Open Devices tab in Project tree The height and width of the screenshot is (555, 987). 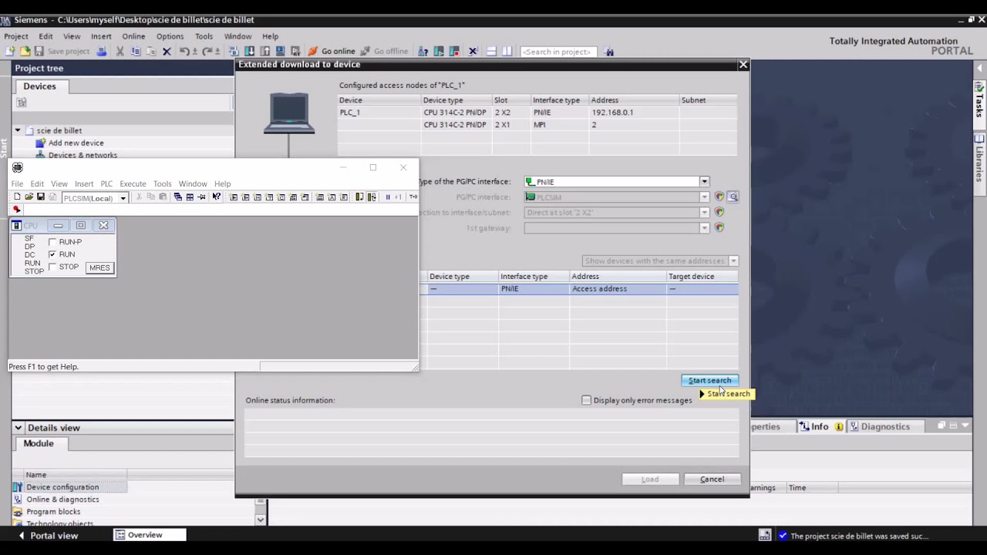point(39,86)
